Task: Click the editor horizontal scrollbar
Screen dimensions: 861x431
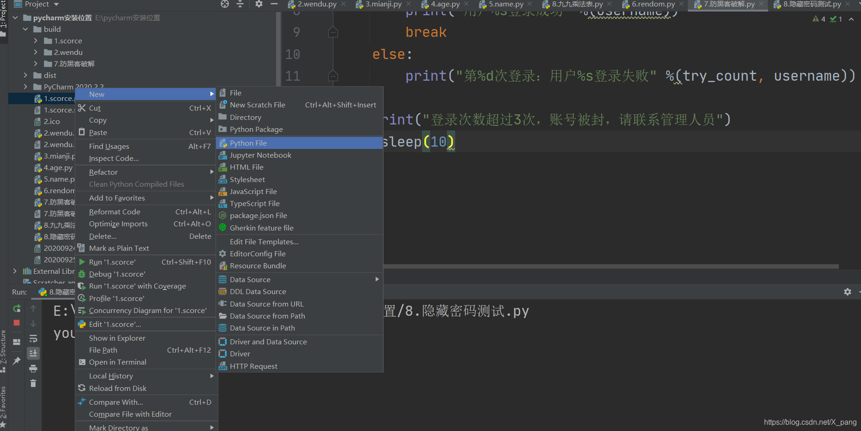Action: (611, 266)
